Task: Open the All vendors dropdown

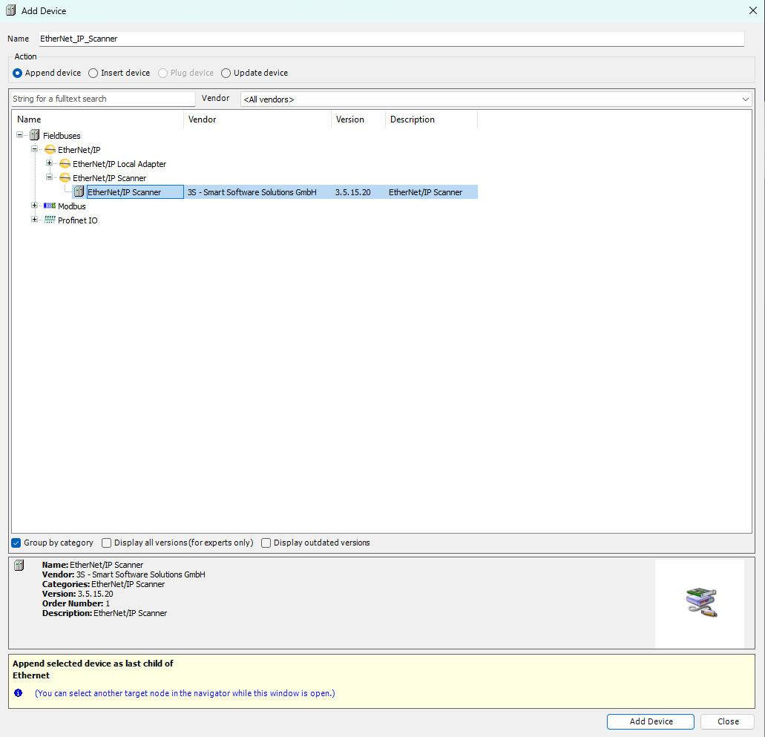Action: click(x=746, y=99)
